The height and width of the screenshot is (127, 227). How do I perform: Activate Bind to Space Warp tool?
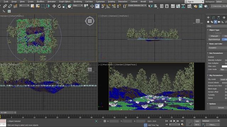[15, 6]
